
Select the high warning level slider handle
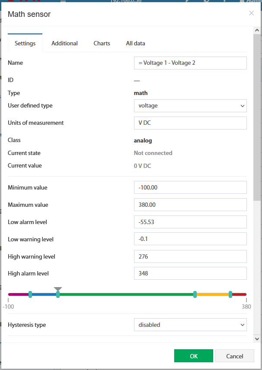point(195,294)
